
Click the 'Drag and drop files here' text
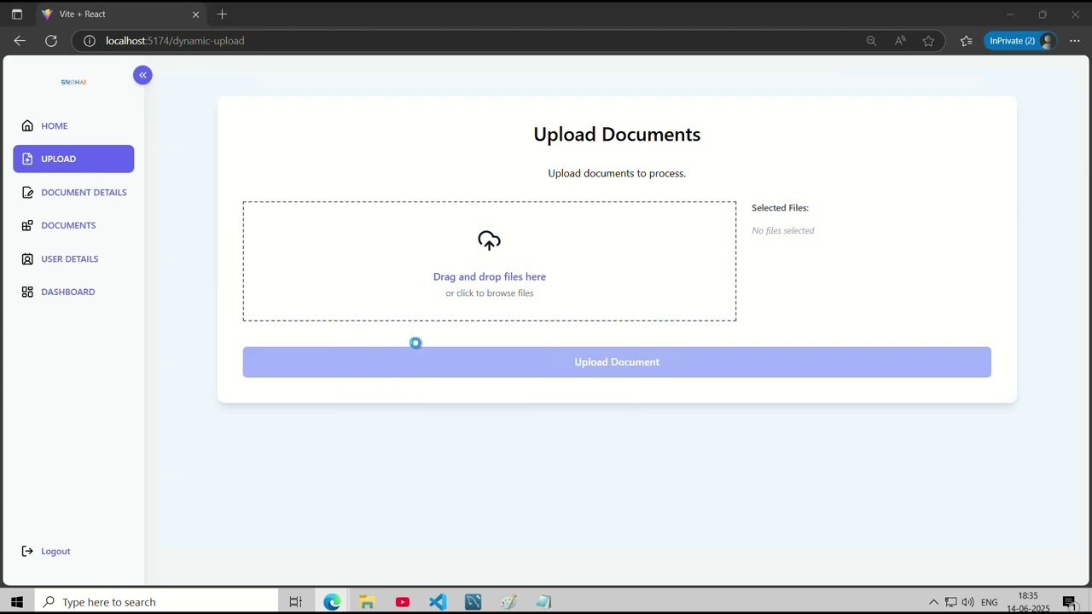tap(490, 276)
